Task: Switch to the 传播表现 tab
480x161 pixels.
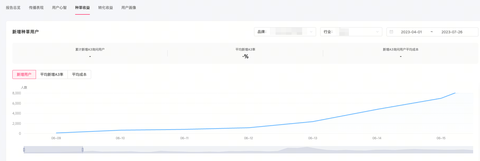Action: coord(36,8)
